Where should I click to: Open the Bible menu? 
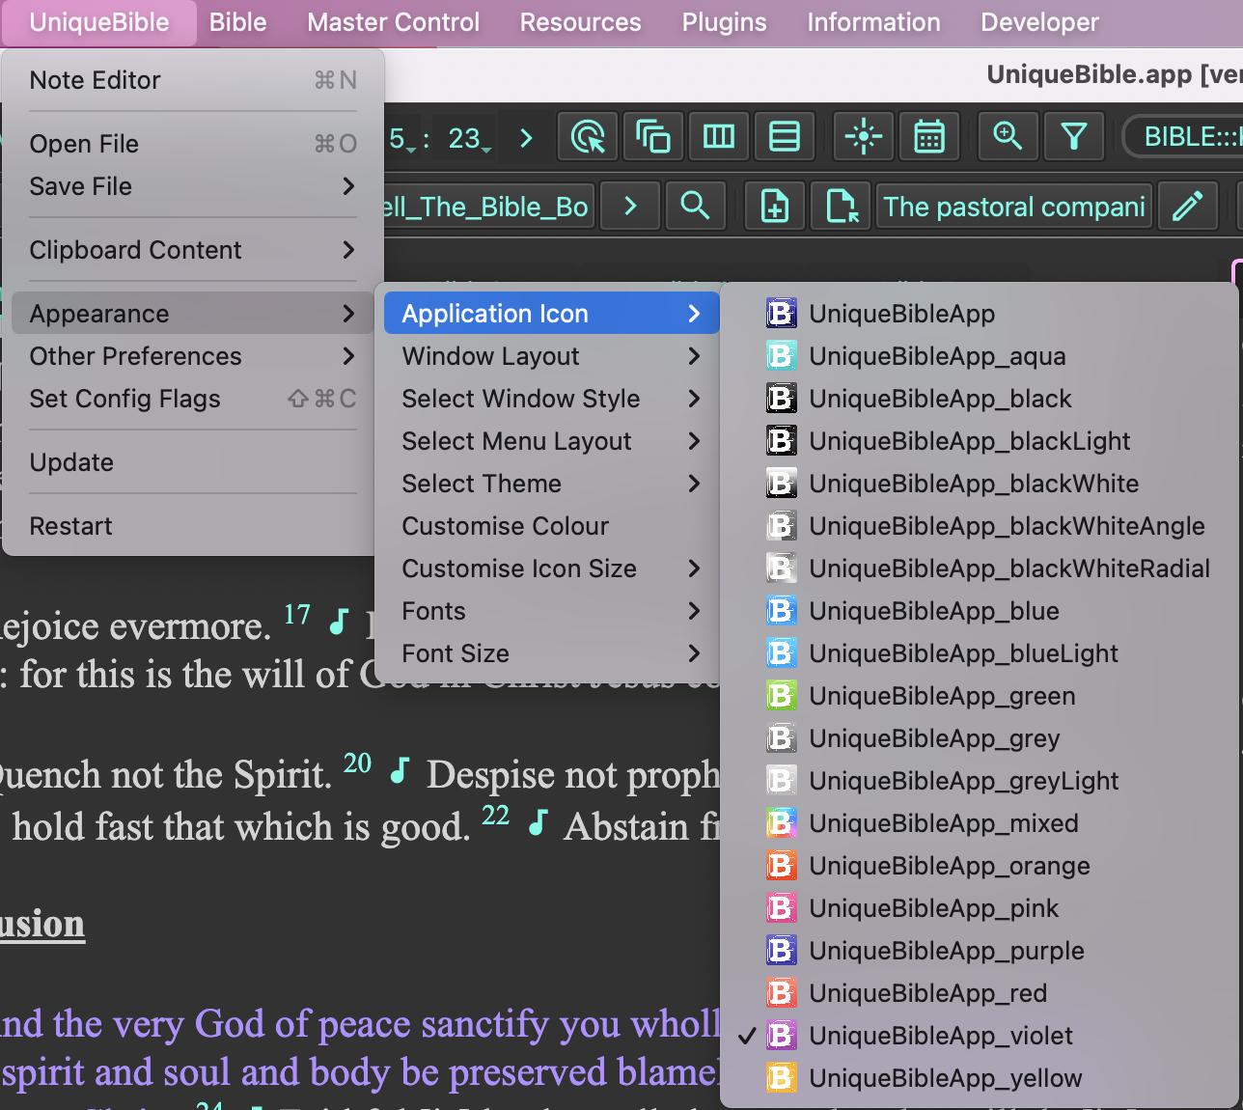tap(238, 22)
